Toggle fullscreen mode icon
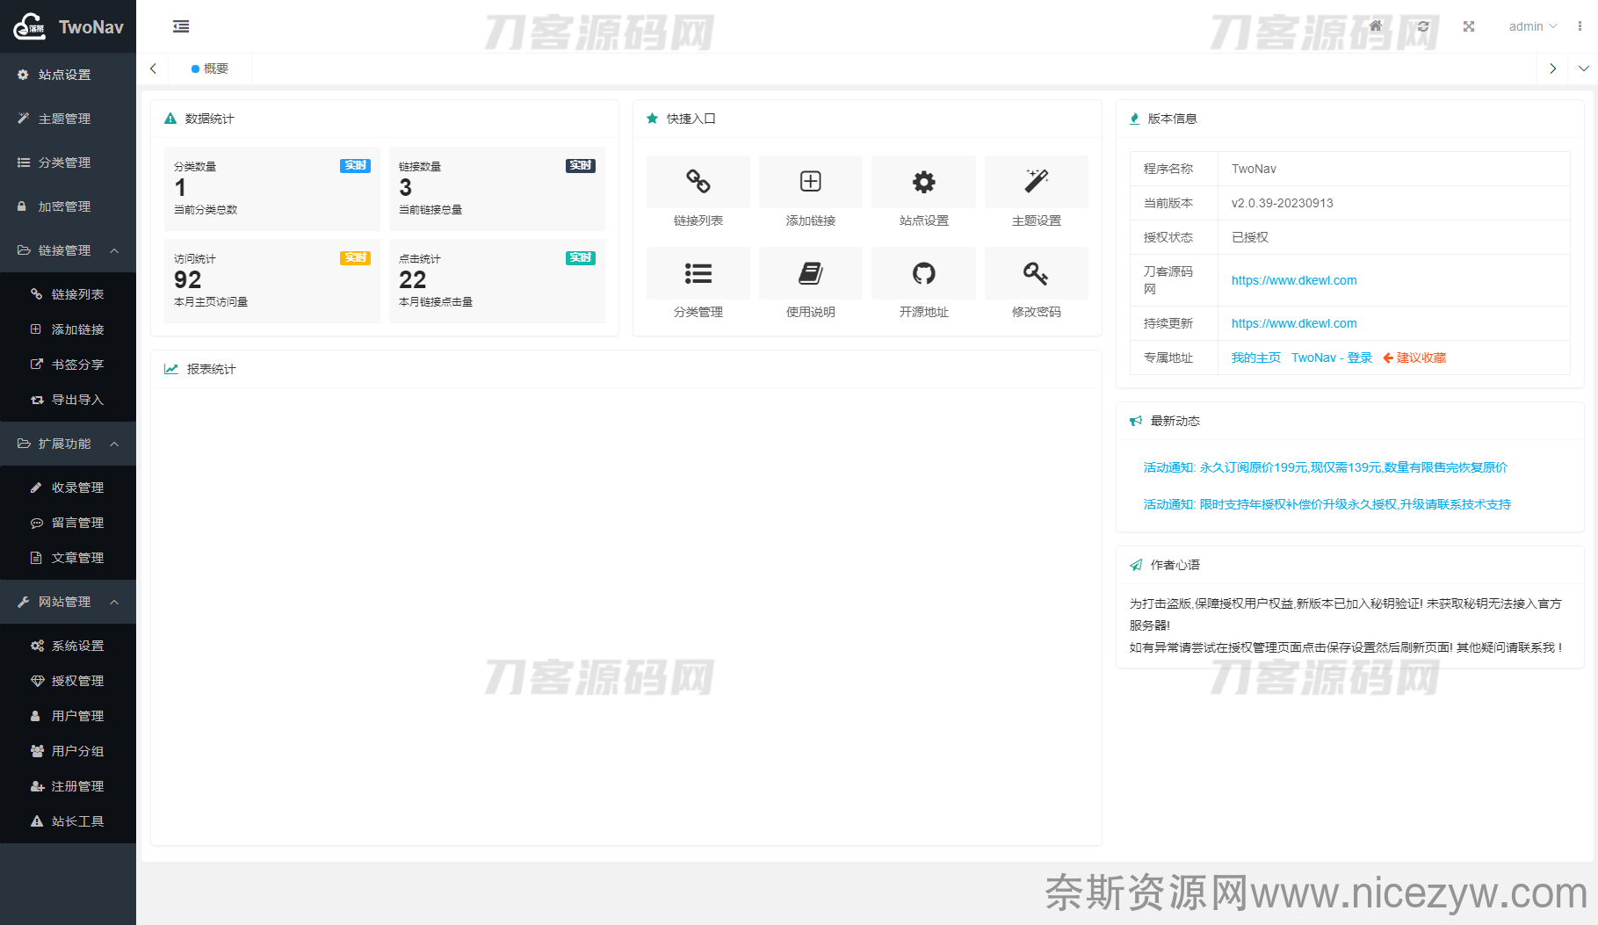The height and width of the screenshot is (925, 1598). (x=1469, y=26)
